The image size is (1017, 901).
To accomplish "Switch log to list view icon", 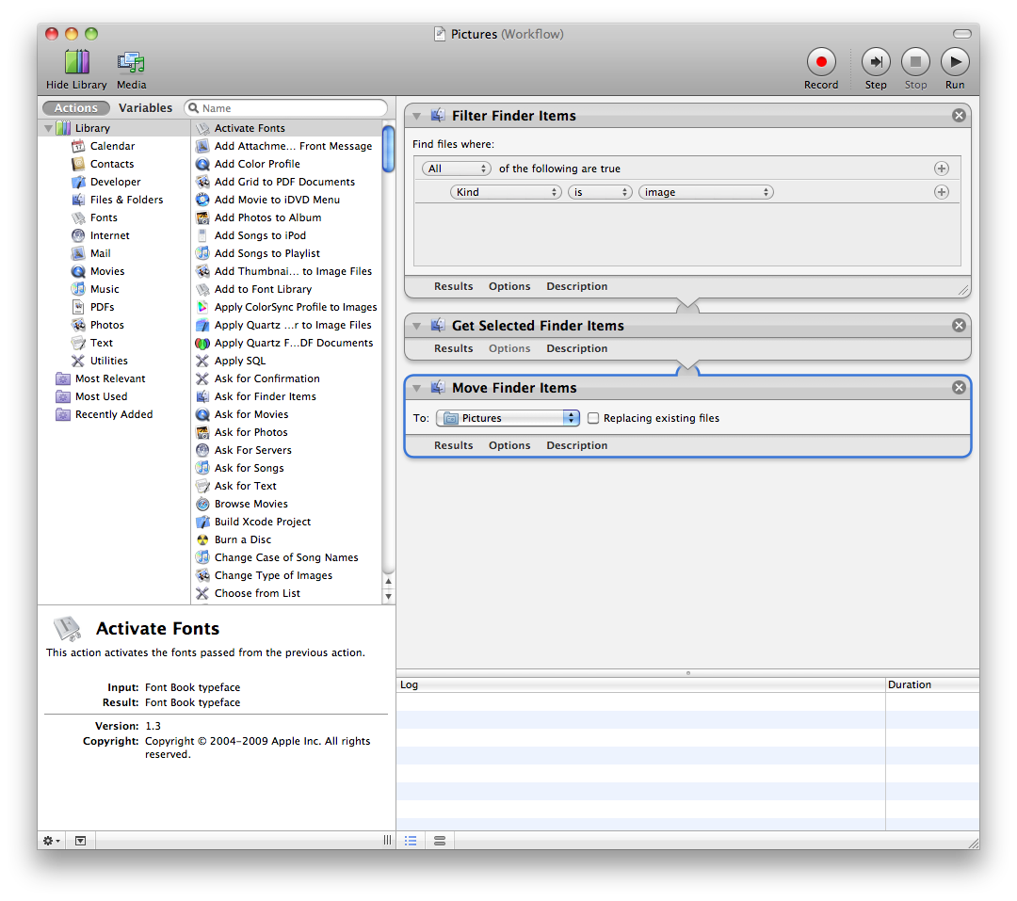I will click(x=411, y=840).
